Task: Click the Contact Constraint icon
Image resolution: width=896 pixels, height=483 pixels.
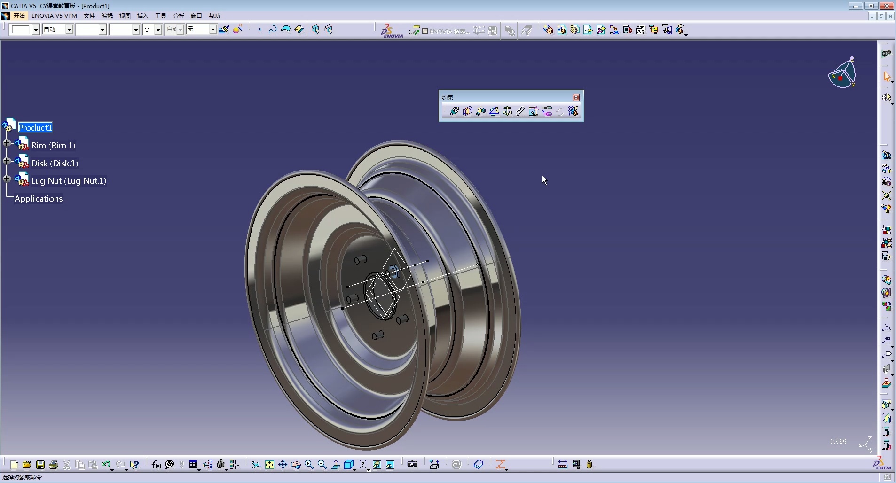Action: [x=467, y=111]
